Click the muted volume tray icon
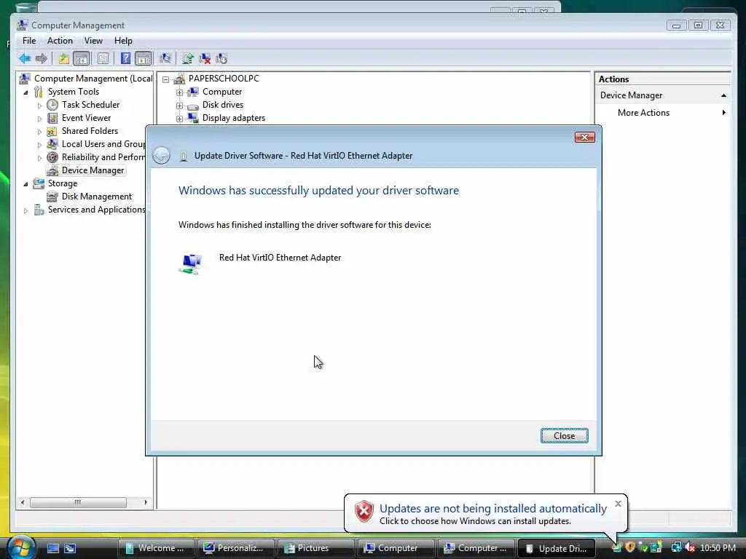This screenshot has height=559, width=746. (690, 547)
